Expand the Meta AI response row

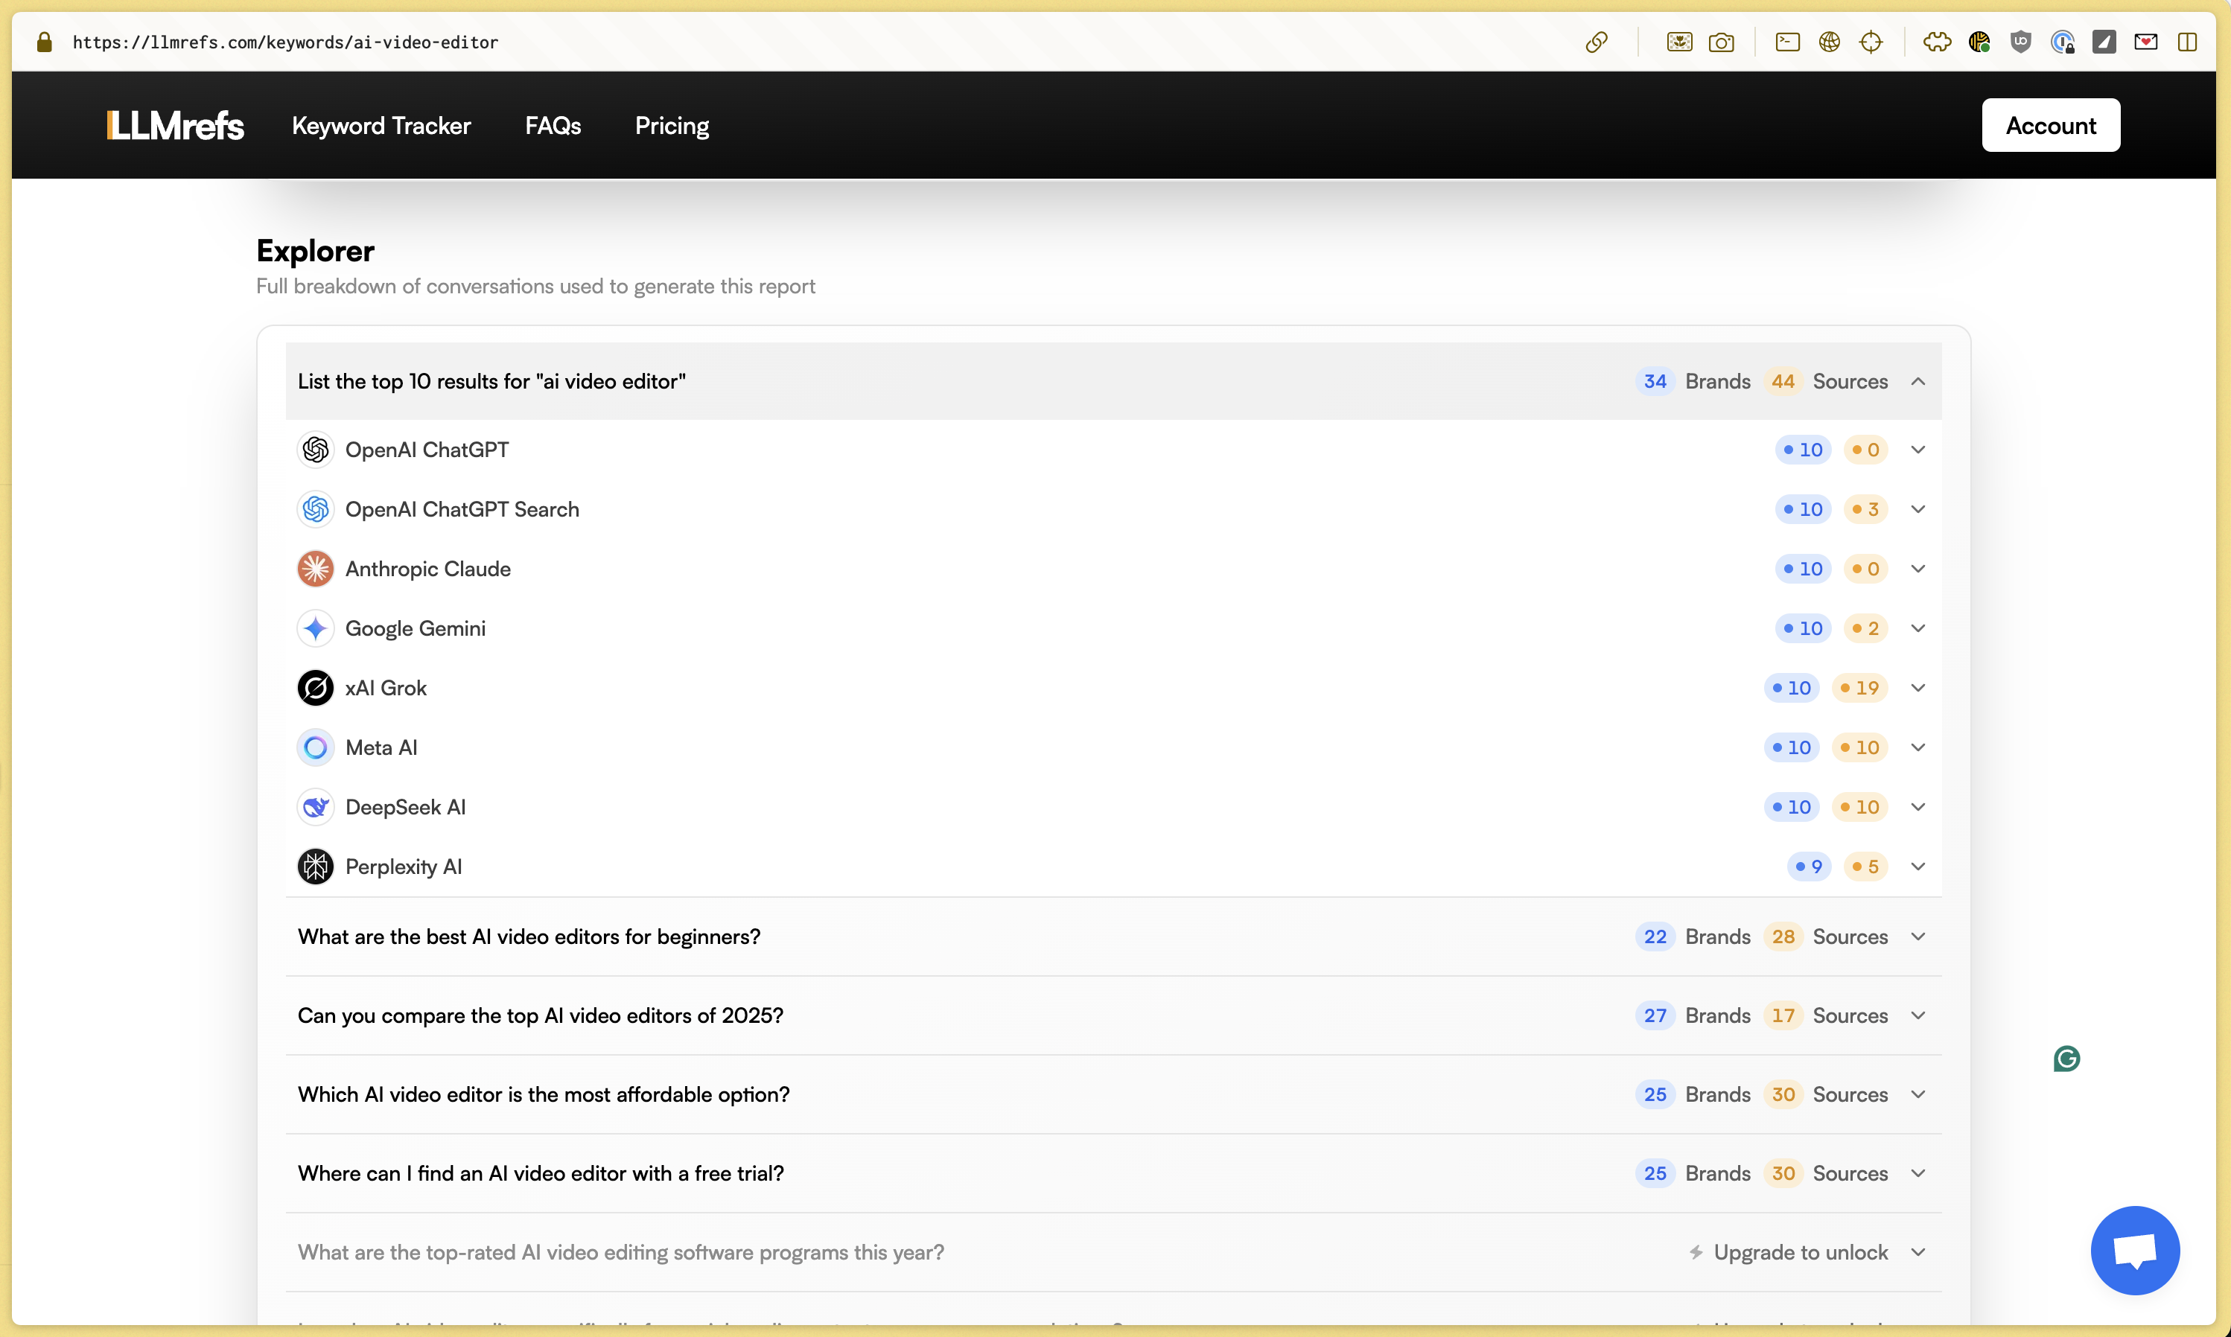pyautogui.click(x=1917, y=747)
